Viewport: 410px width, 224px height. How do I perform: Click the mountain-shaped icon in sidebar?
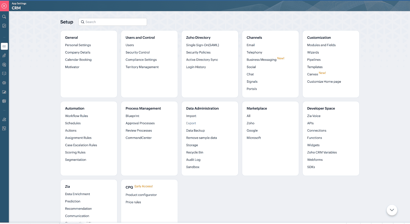[4, 120]
